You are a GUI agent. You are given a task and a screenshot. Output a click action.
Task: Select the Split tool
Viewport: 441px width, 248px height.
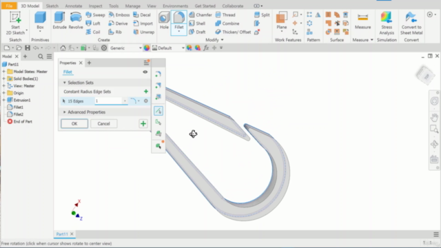(262, 15)
